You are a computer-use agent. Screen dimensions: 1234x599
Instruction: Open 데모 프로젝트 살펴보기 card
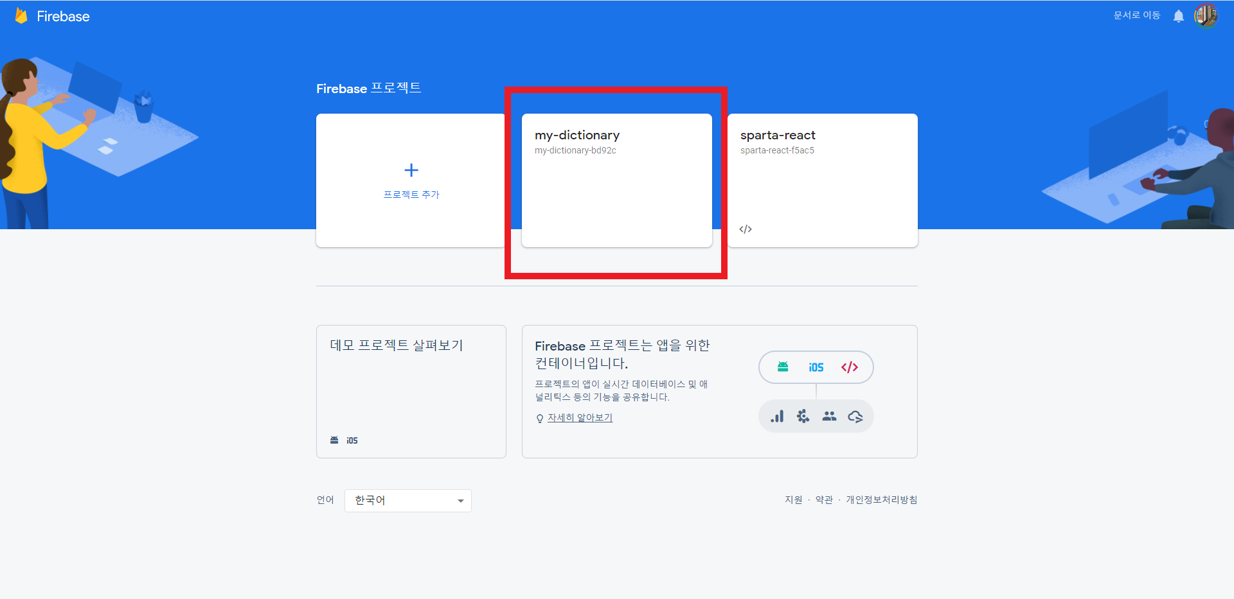(411, 392)
